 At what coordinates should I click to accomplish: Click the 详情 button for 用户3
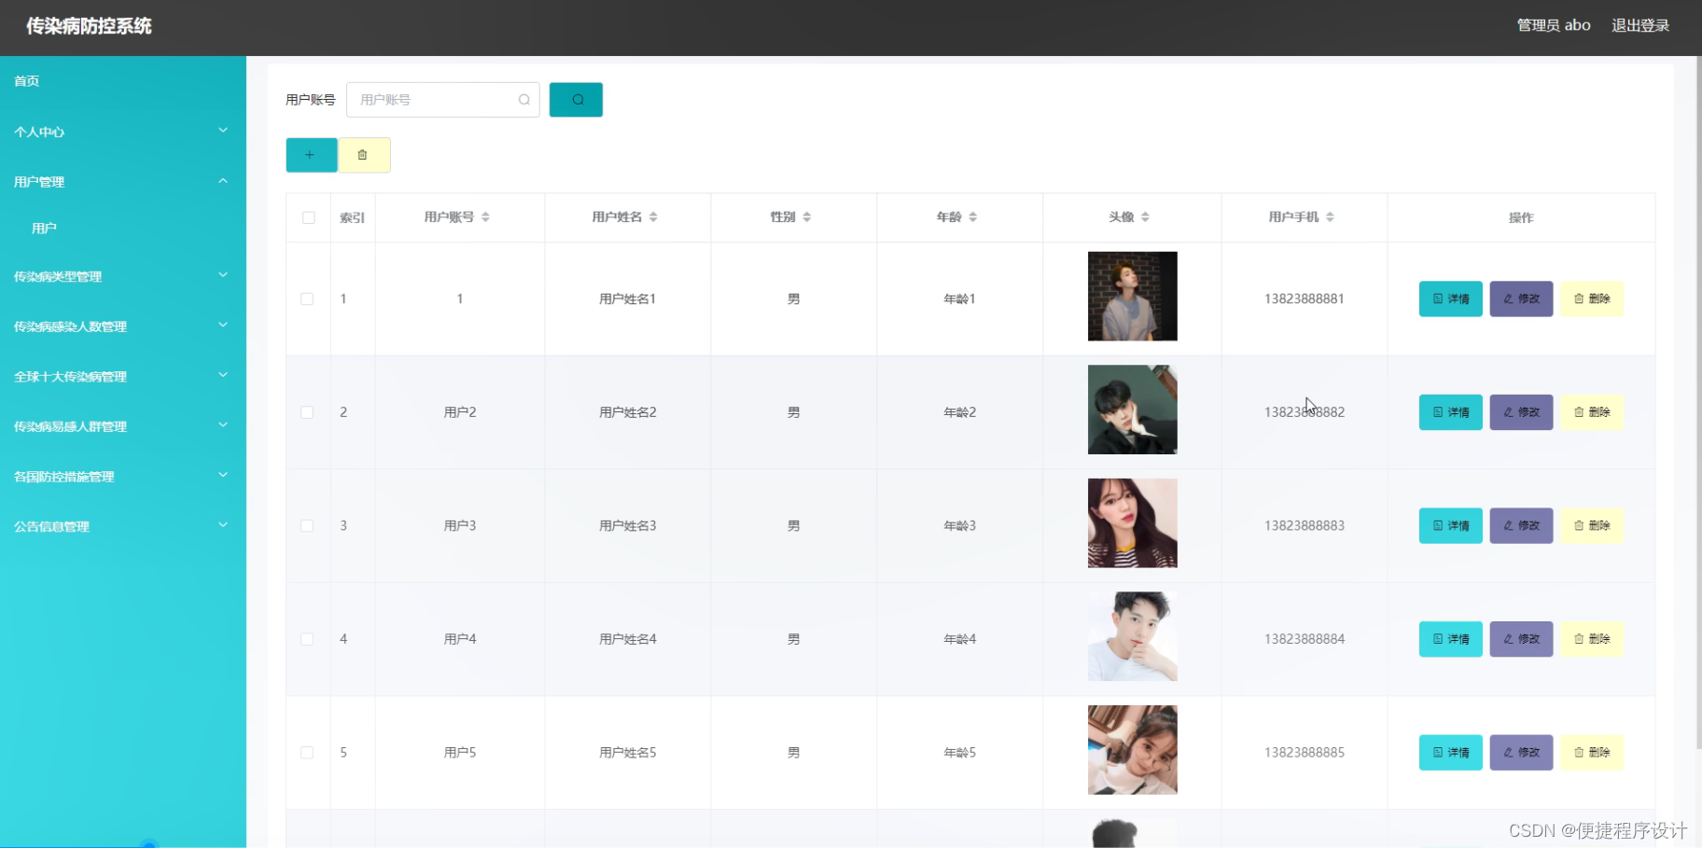pos(1449,525)
